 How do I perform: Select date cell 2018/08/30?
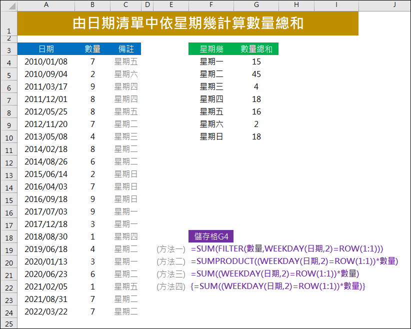[46, 236]
